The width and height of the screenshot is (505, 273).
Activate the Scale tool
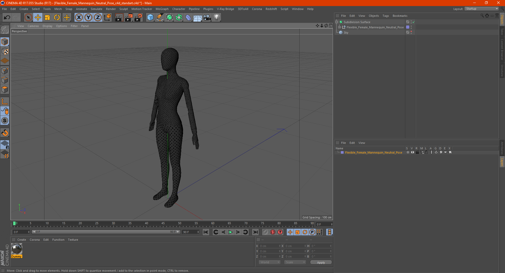(47, 18)
